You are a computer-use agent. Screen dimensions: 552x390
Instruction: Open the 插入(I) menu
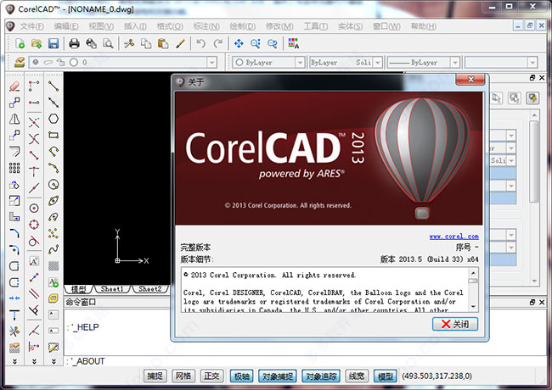click(x=135, y=26)
